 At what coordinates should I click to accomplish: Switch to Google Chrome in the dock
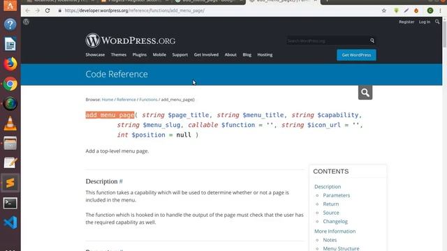pyautogui.click(x=10, y=84)
